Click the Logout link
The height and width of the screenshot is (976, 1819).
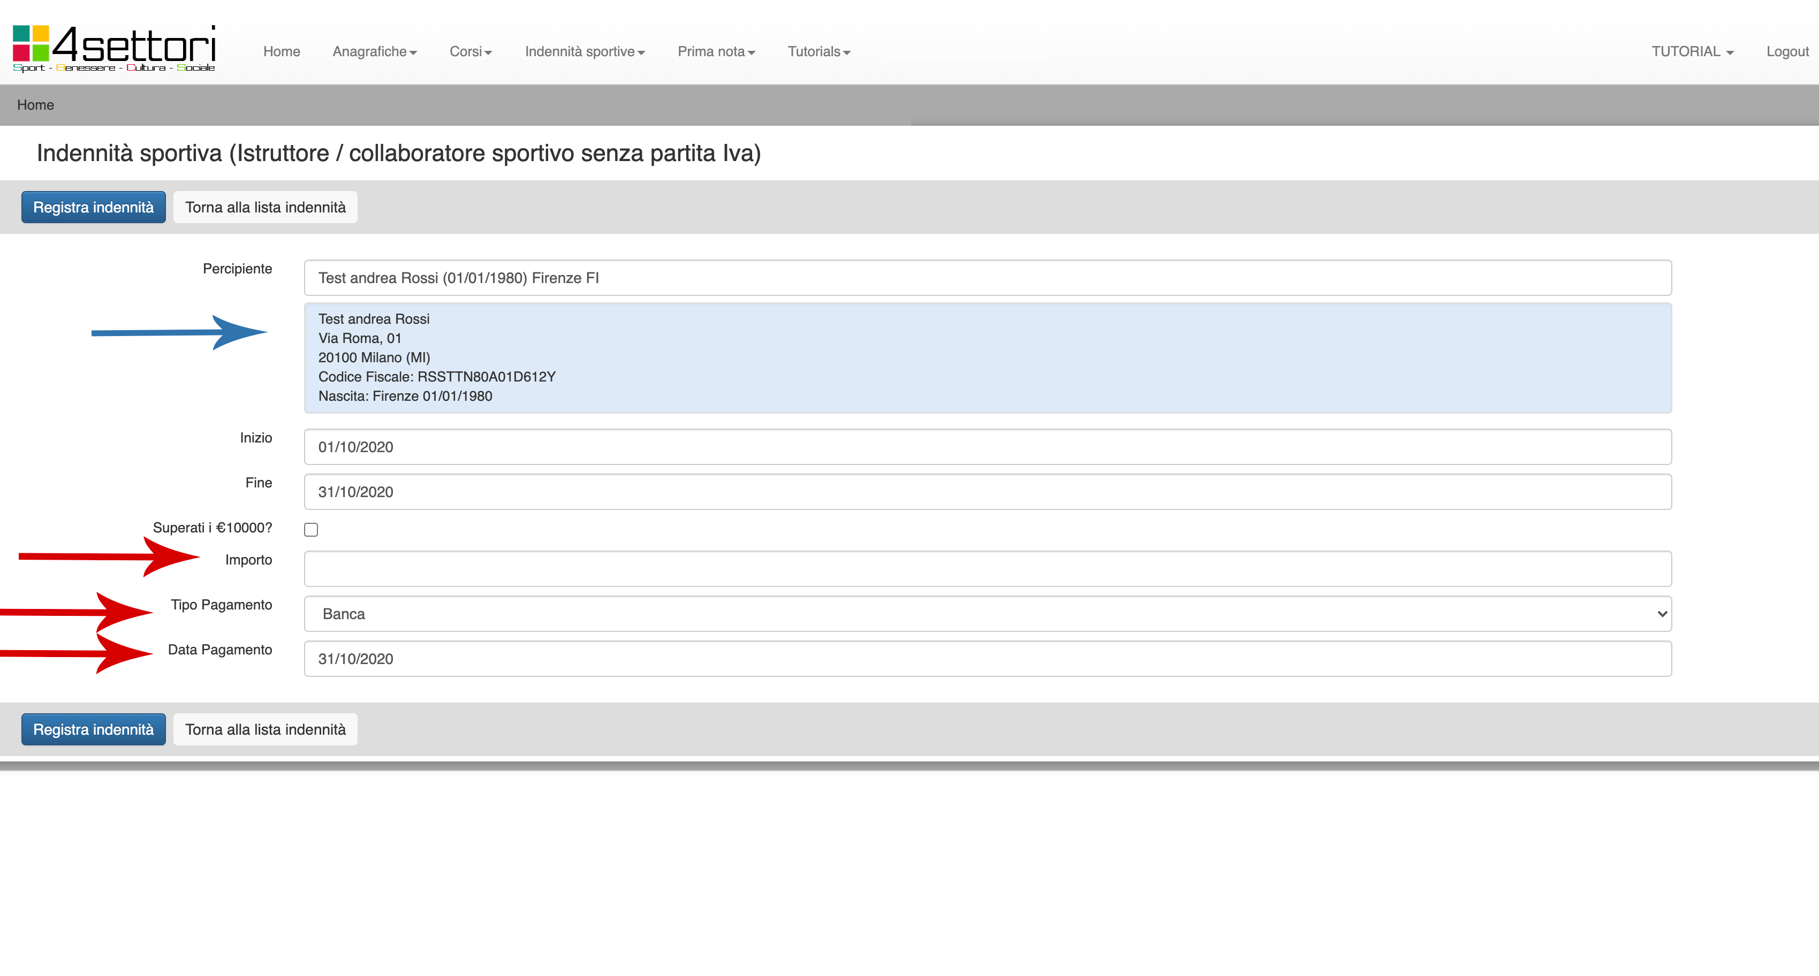[1786, 51]
